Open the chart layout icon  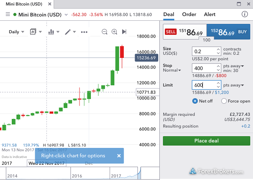tap(33, 32)
